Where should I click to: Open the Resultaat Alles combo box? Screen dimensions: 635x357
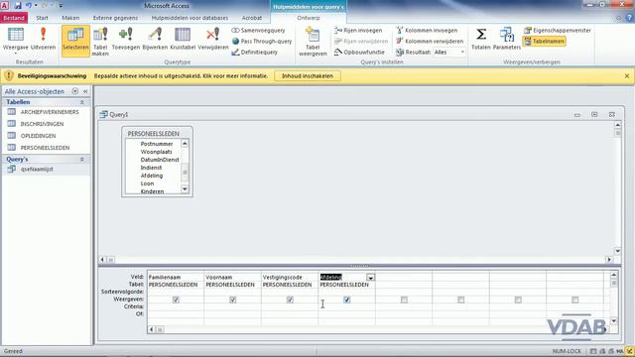click(x=449, y=53)
